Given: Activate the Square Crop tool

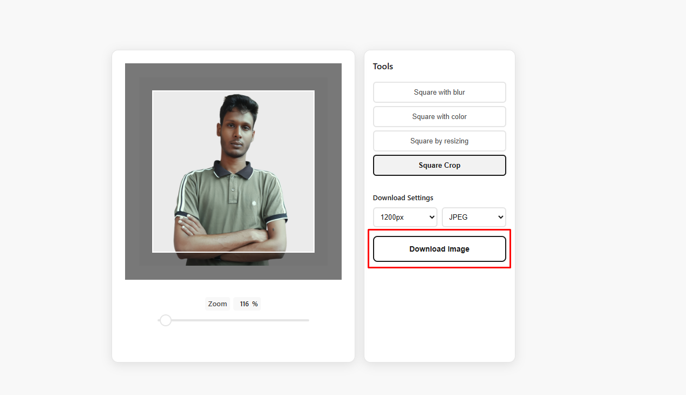Looking at the screenshot, I should (x=439, y=166).
